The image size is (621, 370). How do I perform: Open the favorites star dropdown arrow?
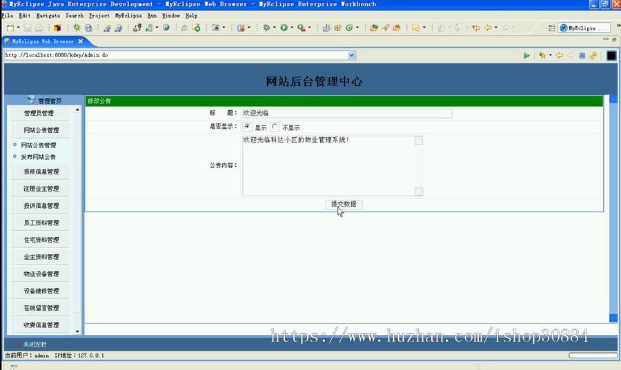tap(551, 56)
